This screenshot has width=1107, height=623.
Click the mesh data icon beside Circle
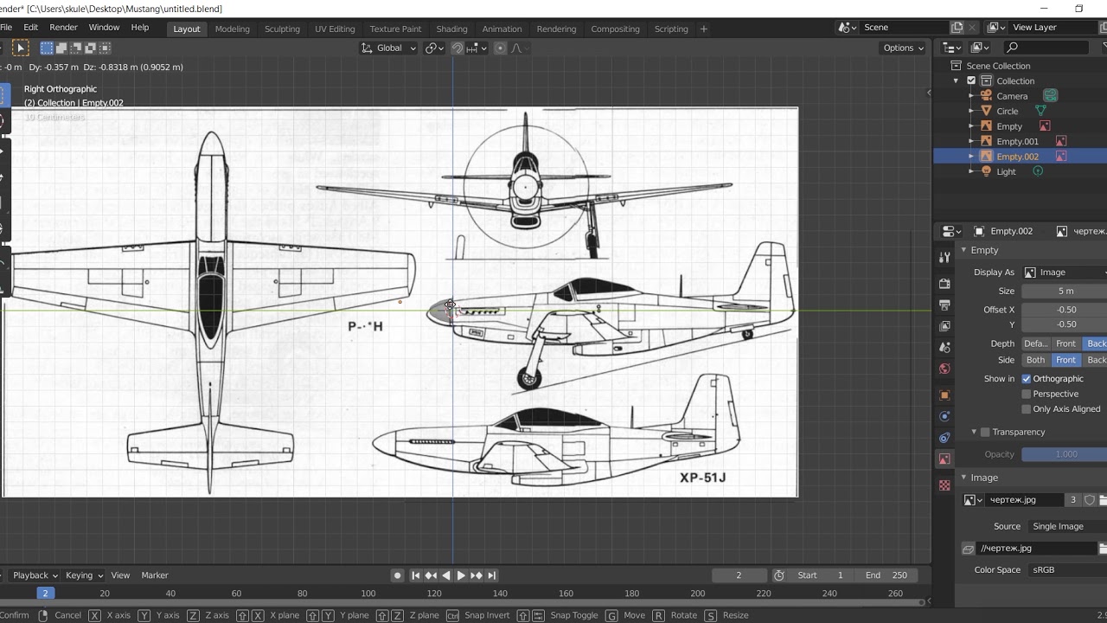1040,111
